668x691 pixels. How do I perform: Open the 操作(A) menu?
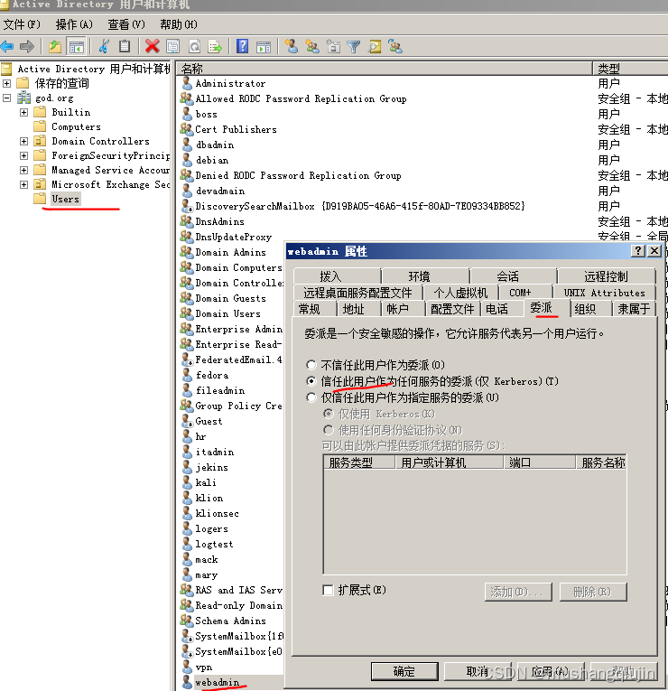point(74,24)
